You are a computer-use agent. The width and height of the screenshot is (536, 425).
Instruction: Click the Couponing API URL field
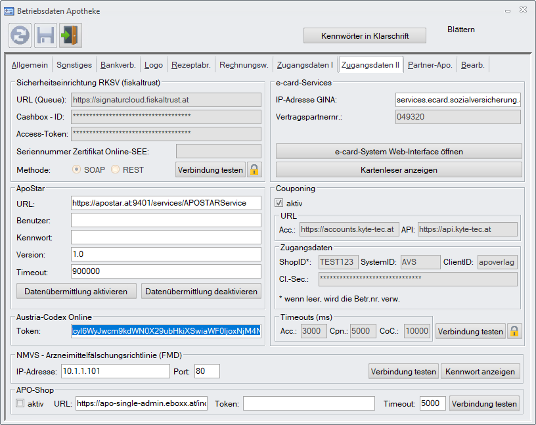pos(468,229)
